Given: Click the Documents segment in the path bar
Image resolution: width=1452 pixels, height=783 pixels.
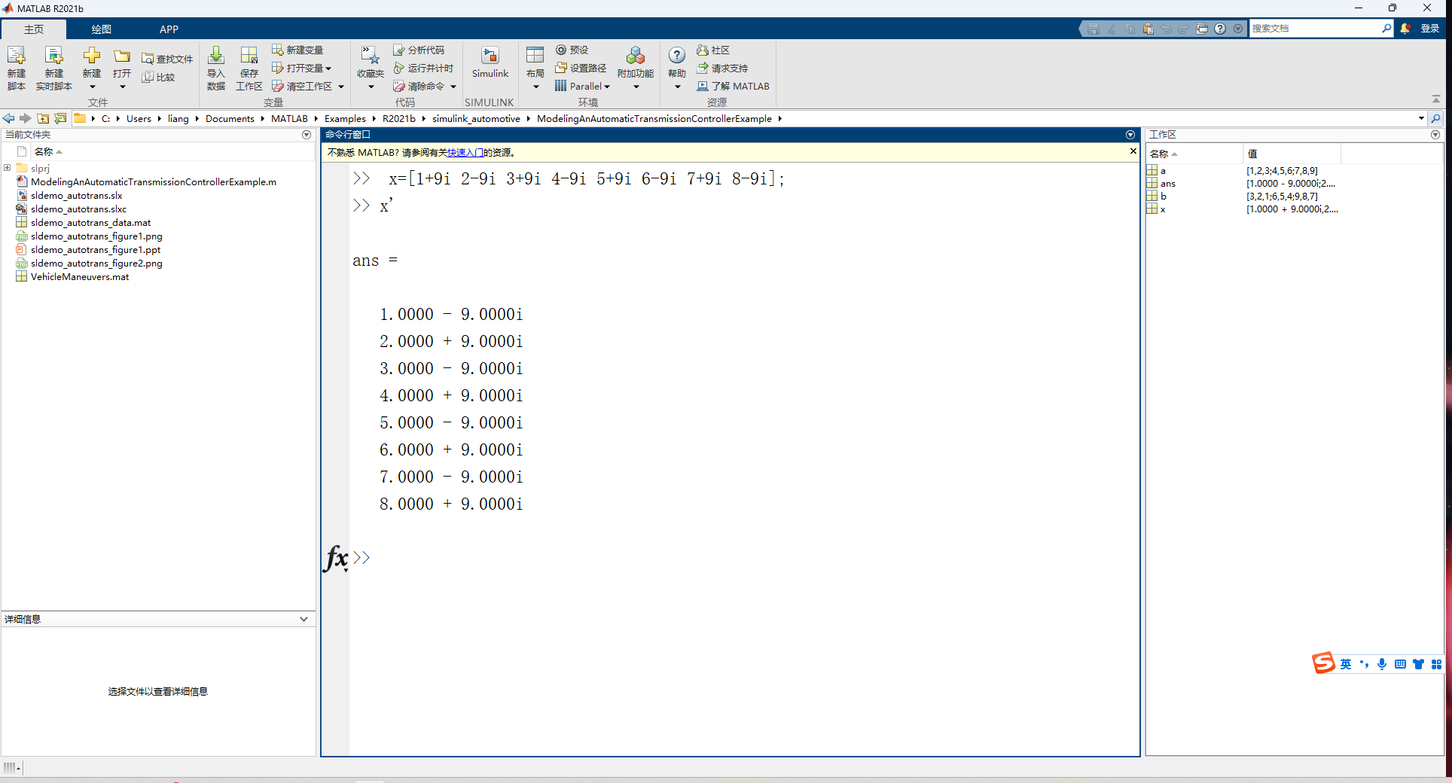Looking at the screenshot, I should (x=230, y=118).
